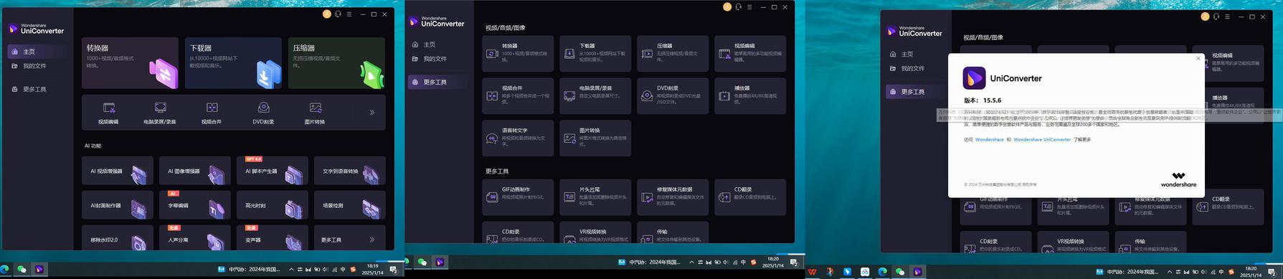This screenshot has width=1283, height=279.
Task: Click 视频编辑 shortcut icon on the home window
Action: click(x=108, y=113)
